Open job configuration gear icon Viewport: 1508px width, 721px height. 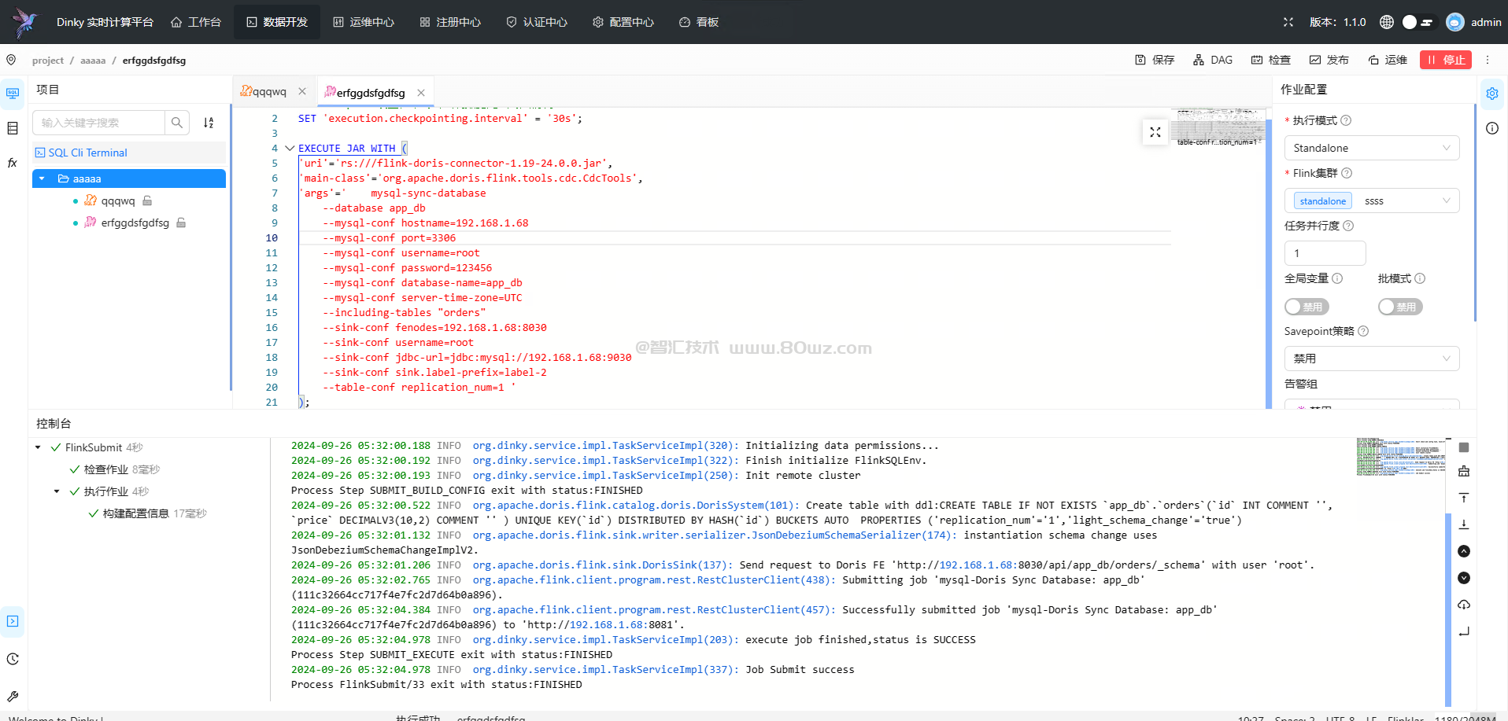(1492, 94)
